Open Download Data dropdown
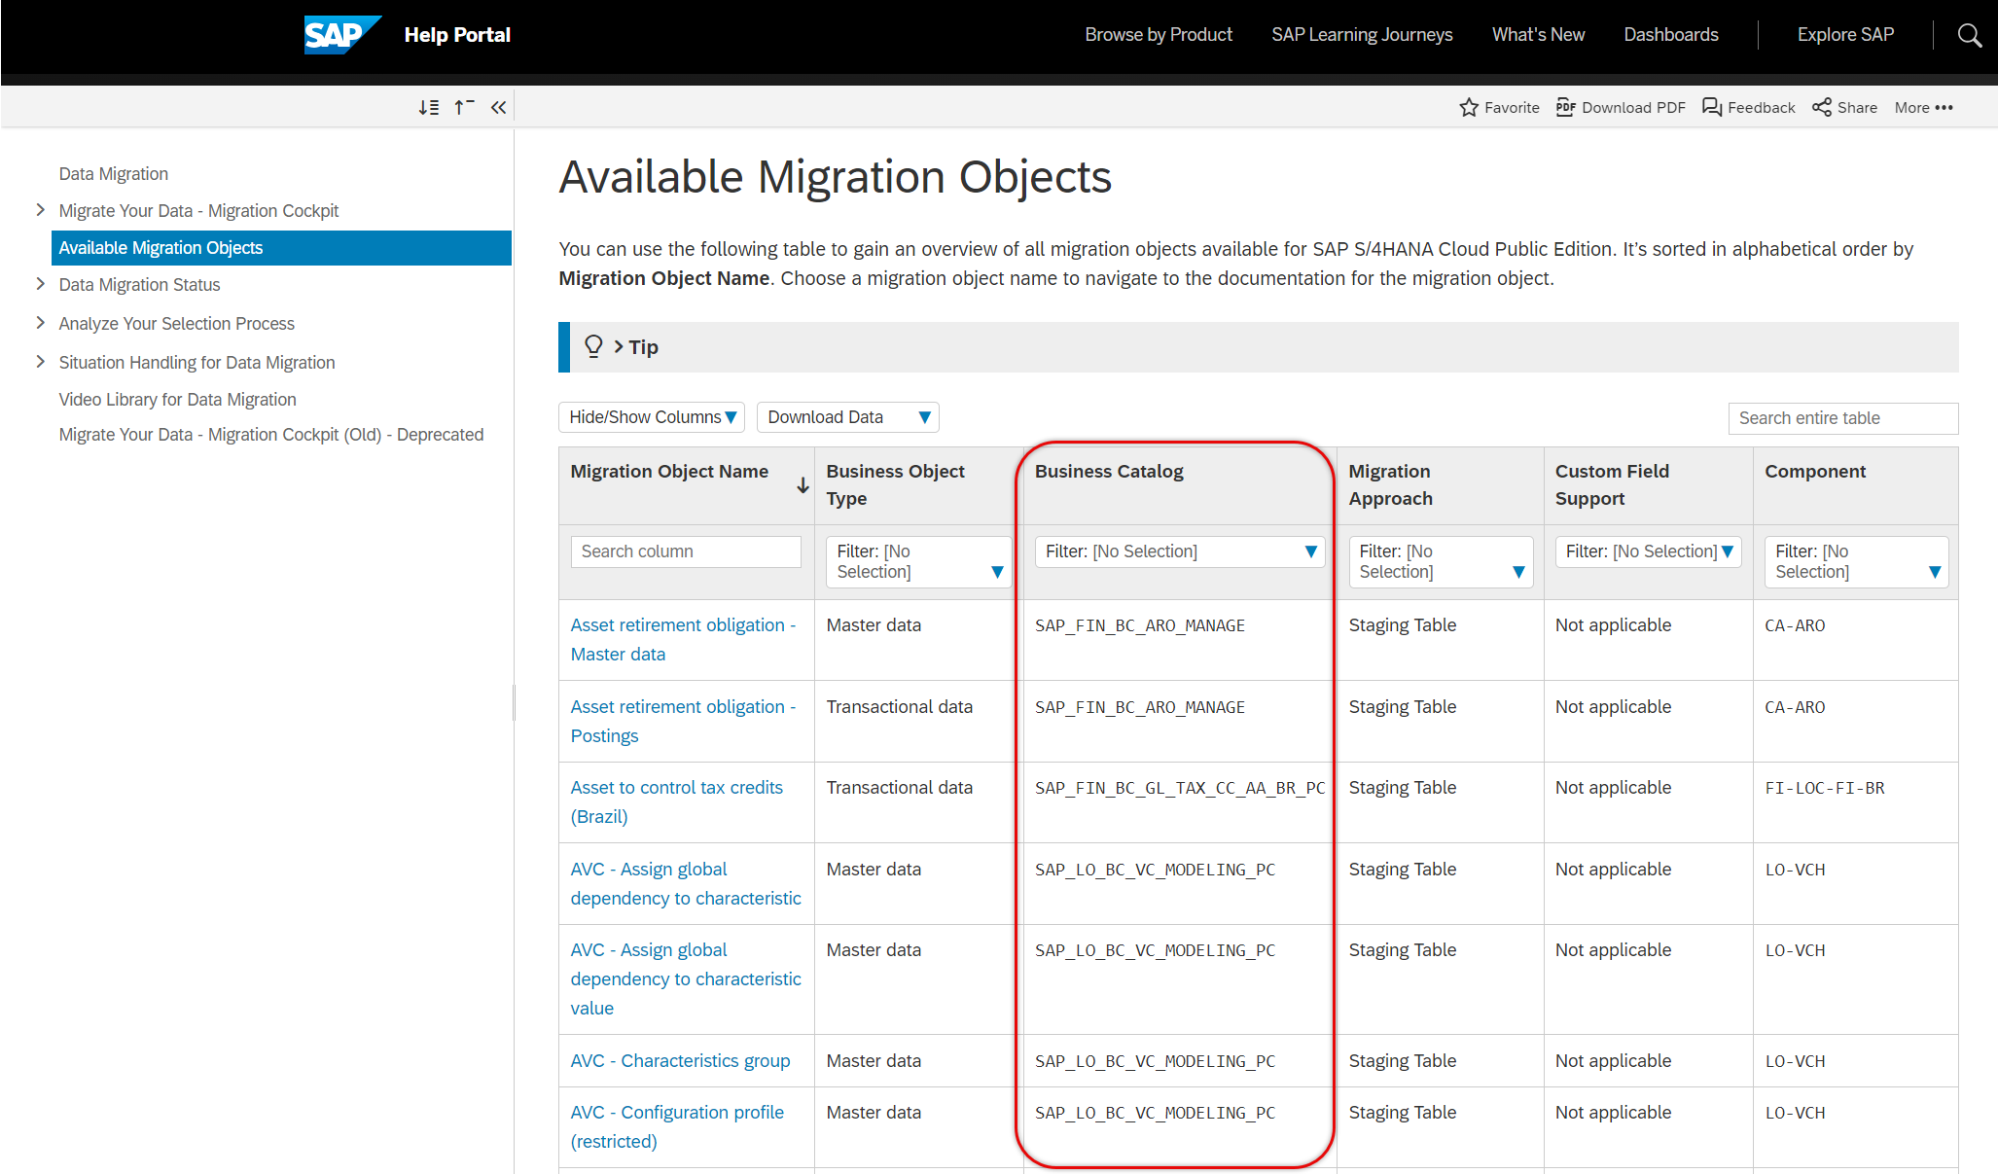This screenshot has height=1174, width=1998. click(x=847, y=417)
